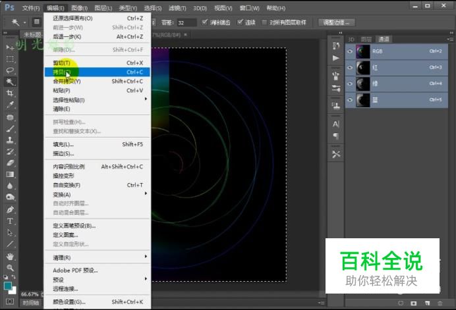Select the Crop tool
This screenshot has height=310, width=456.
coord(10,93)
